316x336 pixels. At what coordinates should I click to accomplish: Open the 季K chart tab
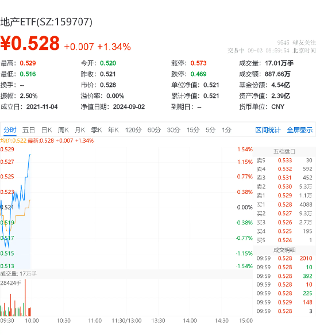click(x=97, y=130)
